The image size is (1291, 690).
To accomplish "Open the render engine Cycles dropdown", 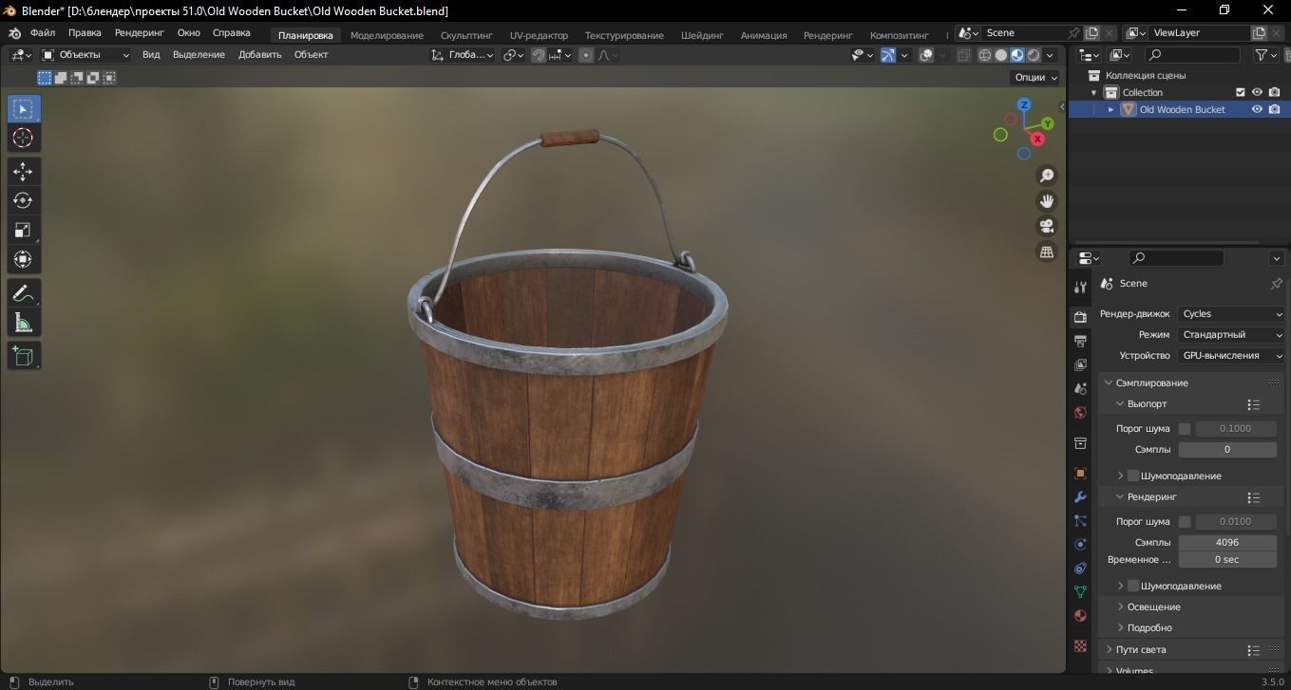I will (x=1232, y=314).
